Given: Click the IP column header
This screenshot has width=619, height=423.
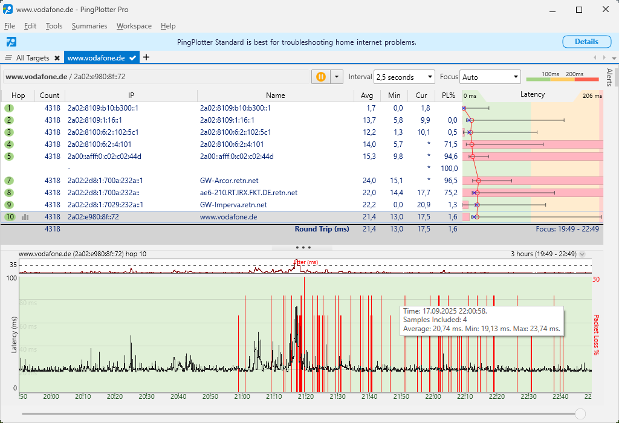Looking at the screenshot, I should (x=131, y=95).
